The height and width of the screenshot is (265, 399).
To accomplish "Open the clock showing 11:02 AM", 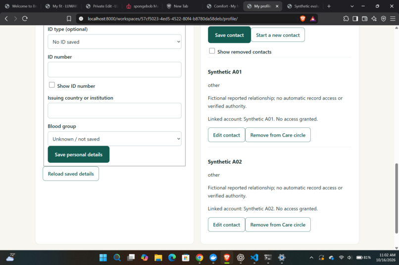I will click(x=386, y=258).
